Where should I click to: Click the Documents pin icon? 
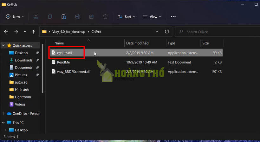click(37, 68)
